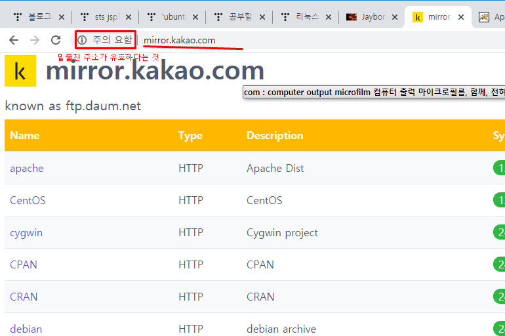Go back with the browser back arrow
Image resolution: width=505 pixels, height=336 pixels.
pyautogui.click(x=14, y=40)
